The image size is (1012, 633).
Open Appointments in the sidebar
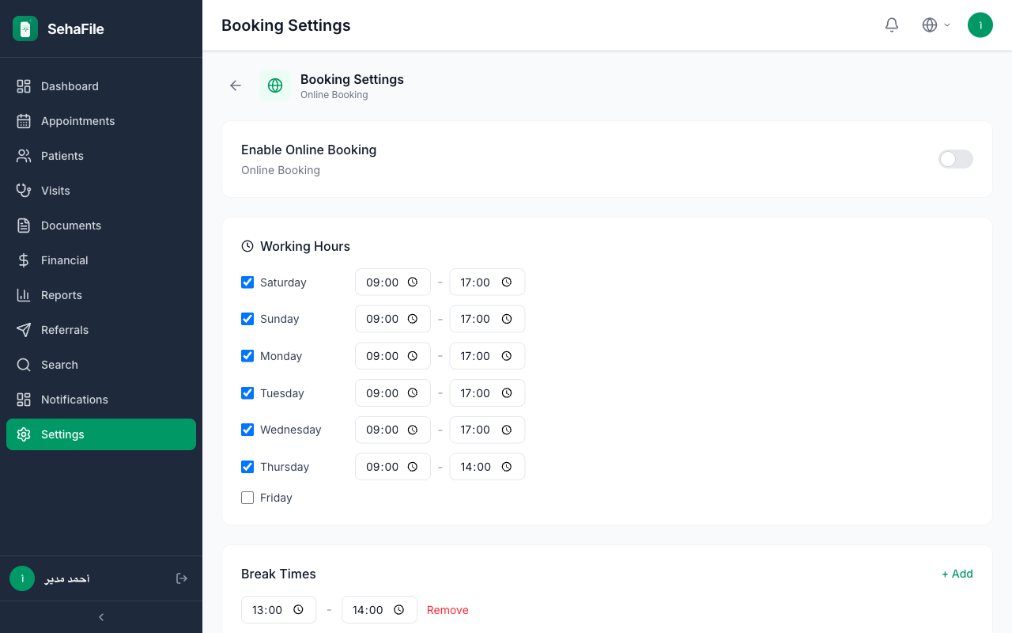101,121
